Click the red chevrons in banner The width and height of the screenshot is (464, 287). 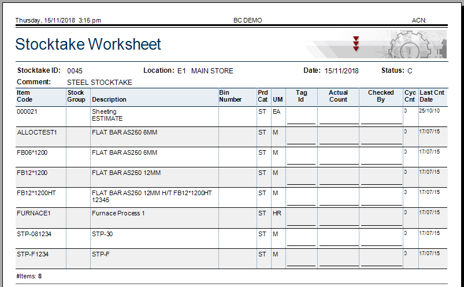(356, 44)
